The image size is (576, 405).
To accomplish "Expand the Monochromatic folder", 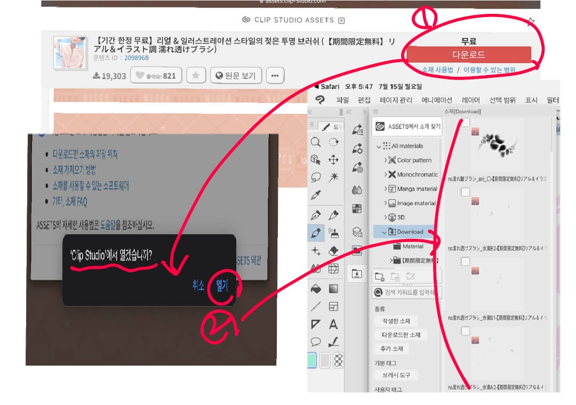I will (x=386, y=174).
